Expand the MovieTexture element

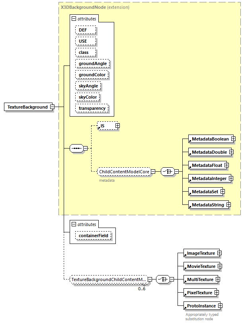(x=220, y=266)
